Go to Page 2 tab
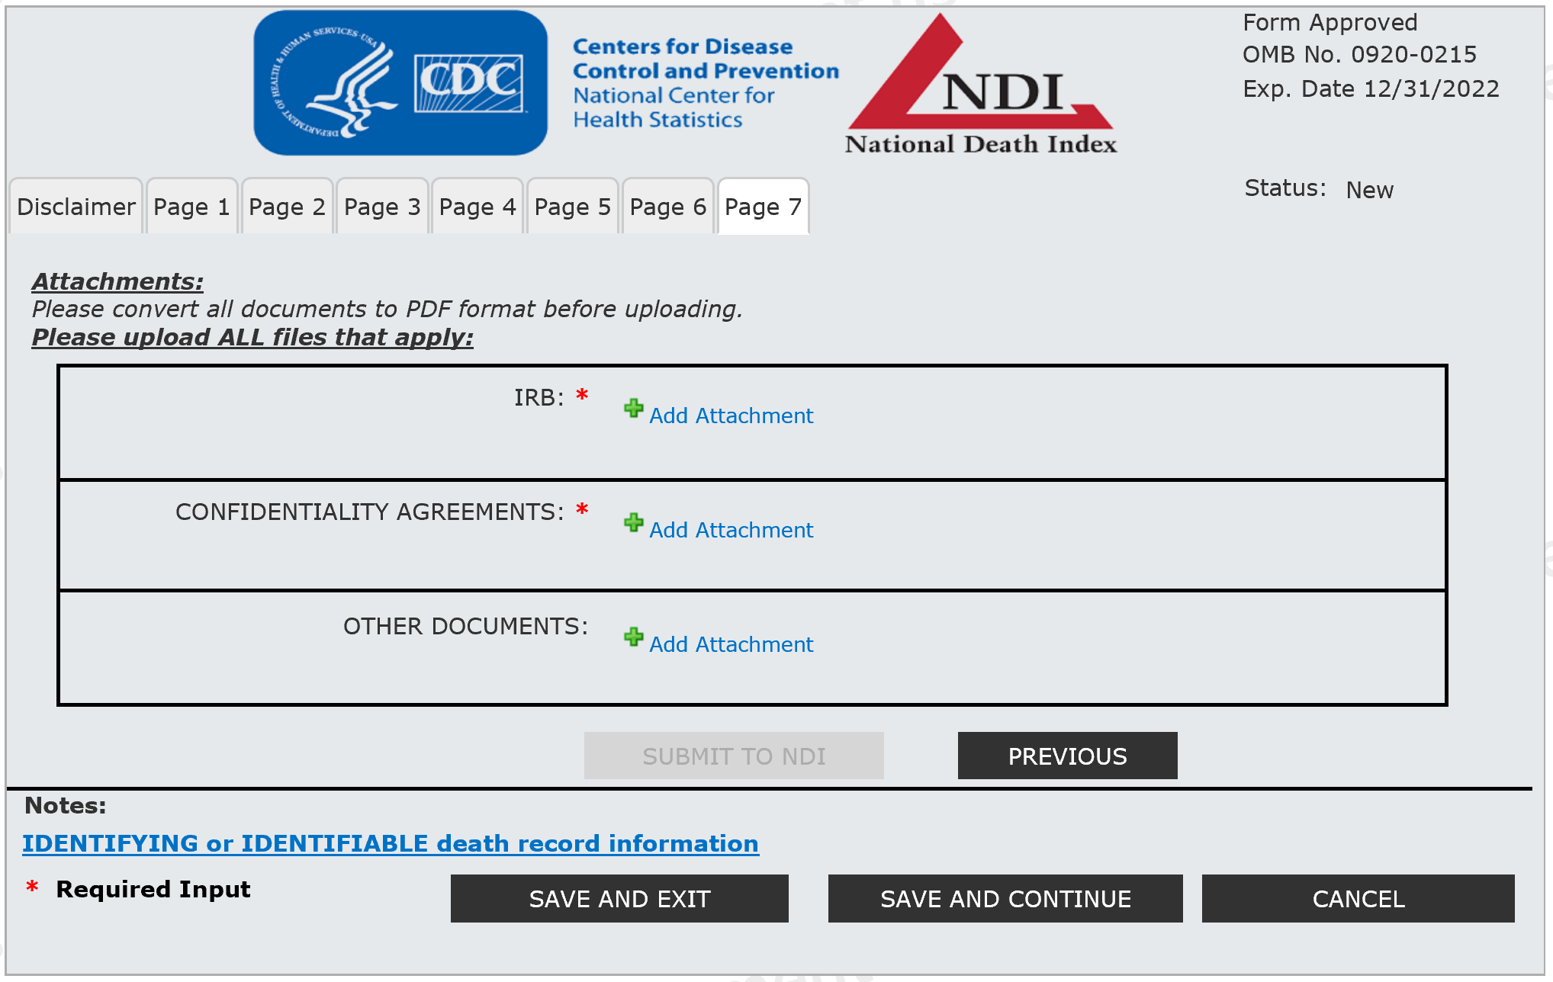This screenshot has height=982, width=1553. 287,207
